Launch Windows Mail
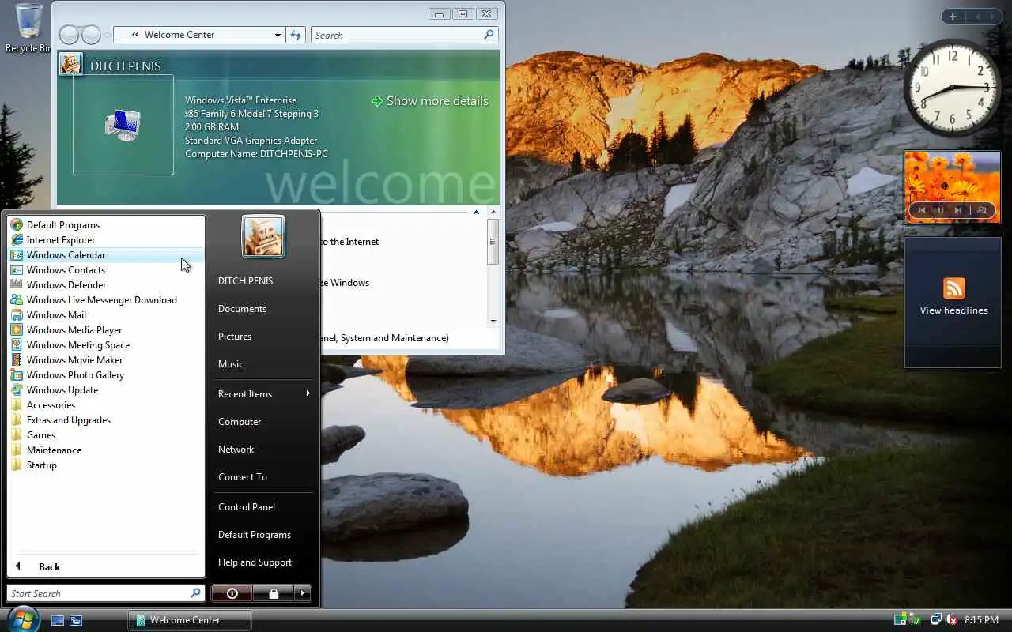Viewport: 1012px width, 632px height. point(105,315)
